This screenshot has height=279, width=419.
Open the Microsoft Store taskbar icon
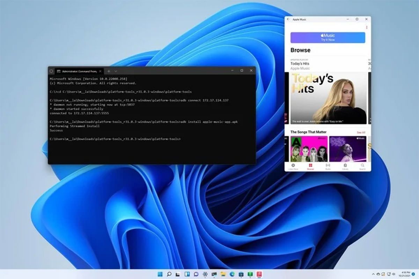coord(241,274)
